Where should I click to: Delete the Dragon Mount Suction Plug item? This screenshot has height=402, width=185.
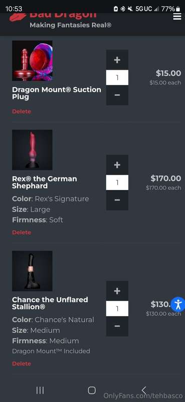point(22,112)
